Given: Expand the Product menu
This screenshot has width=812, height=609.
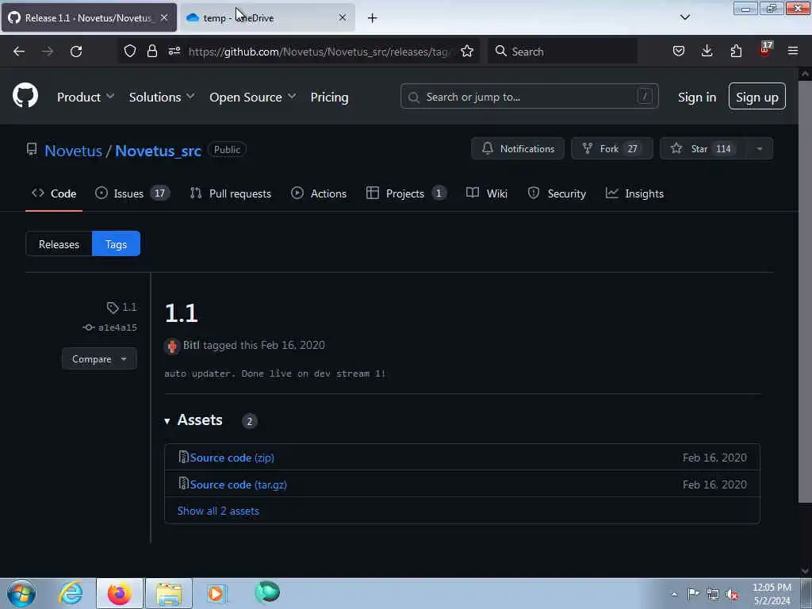Looking at the screenshot, I should tap(86, 97).
